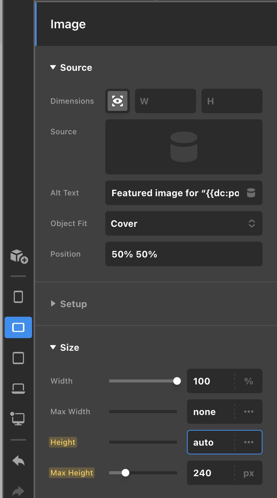Screen dimensions: 277x498
Task: Switch to tablet breakpoint icon
Action: tap(18, 358)
